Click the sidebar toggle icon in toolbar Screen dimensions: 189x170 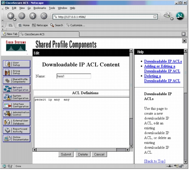pos(10,25)
